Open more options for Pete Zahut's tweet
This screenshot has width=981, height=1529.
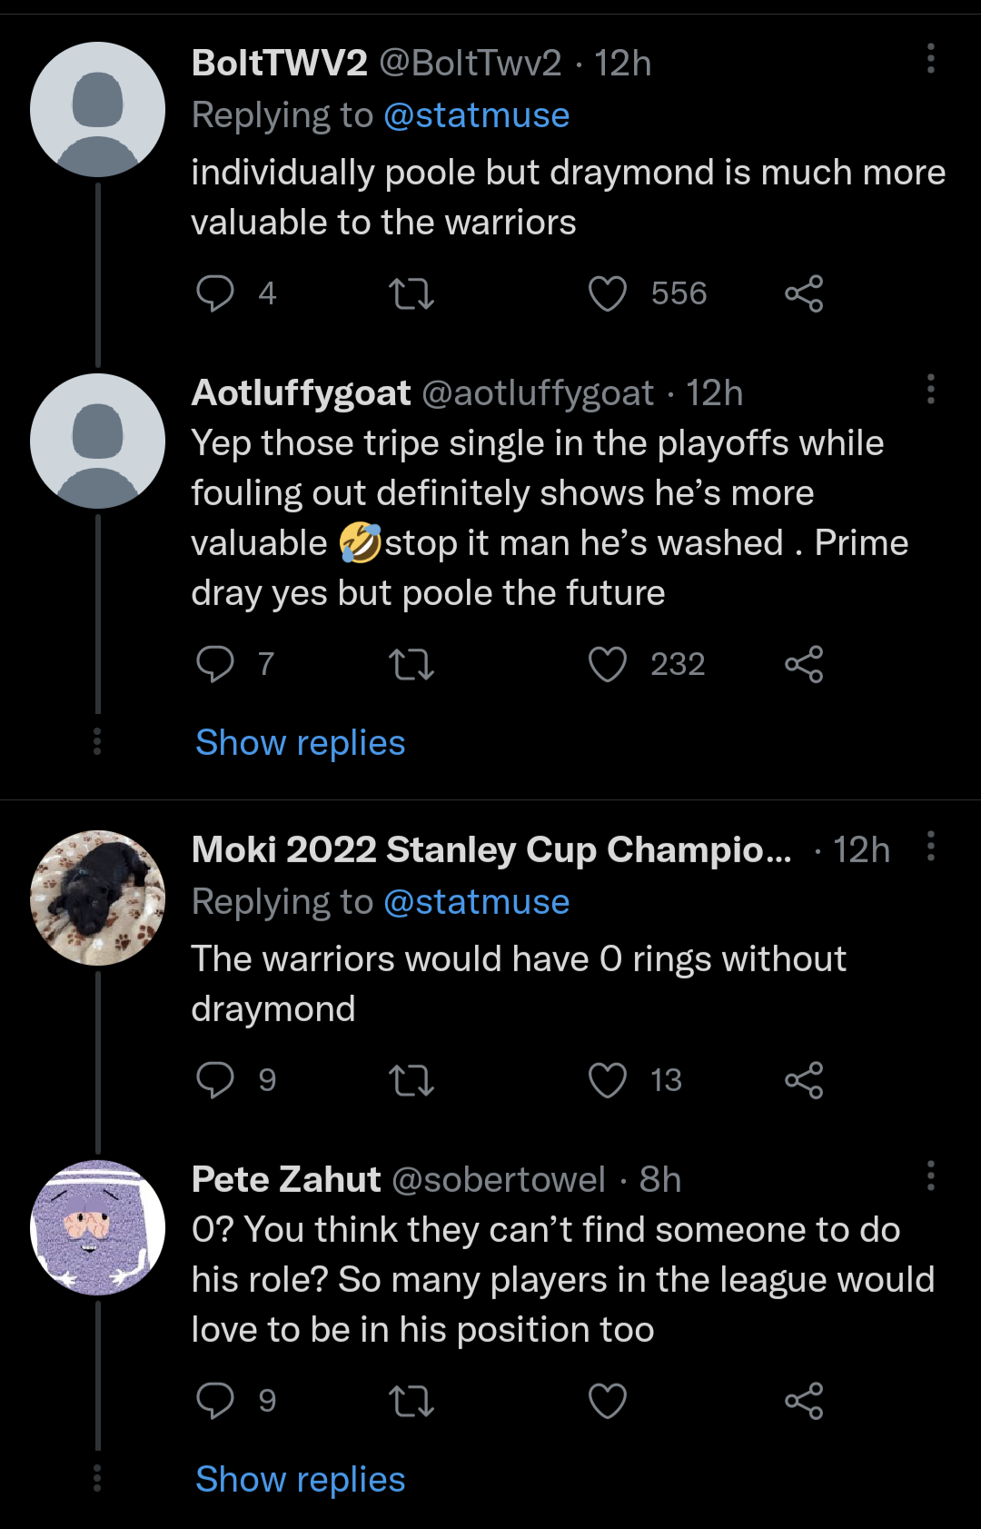click(931, 1176)
